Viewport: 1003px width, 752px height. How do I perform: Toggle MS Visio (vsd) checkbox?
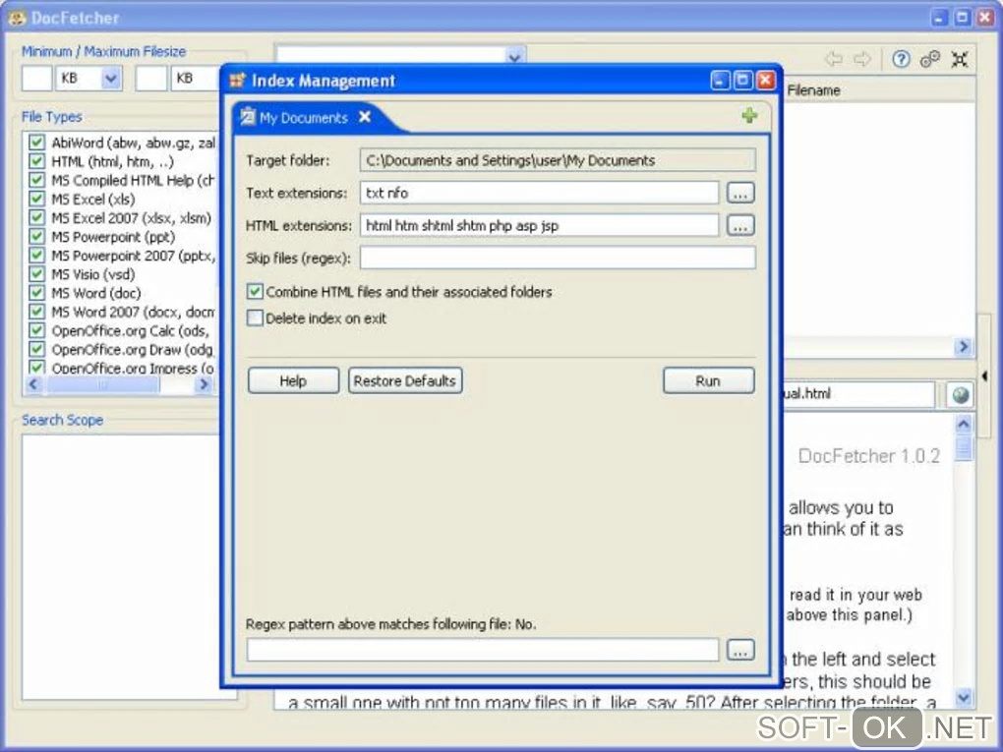coord(37,273)
